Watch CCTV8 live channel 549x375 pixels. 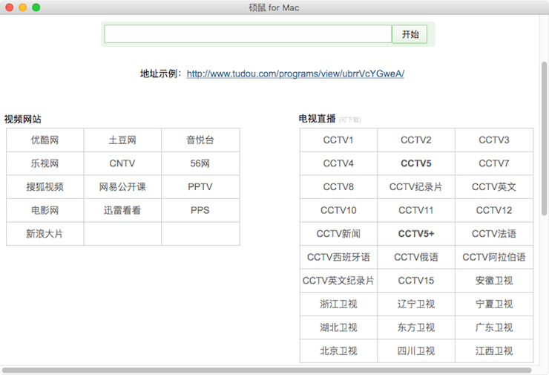point(338,187)
